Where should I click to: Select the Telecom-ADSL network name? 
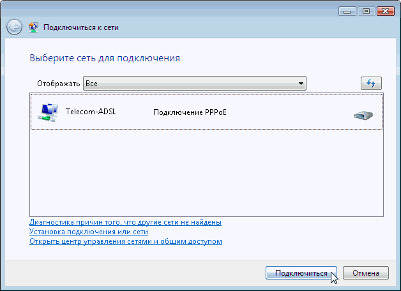click(x=91, y=112)
